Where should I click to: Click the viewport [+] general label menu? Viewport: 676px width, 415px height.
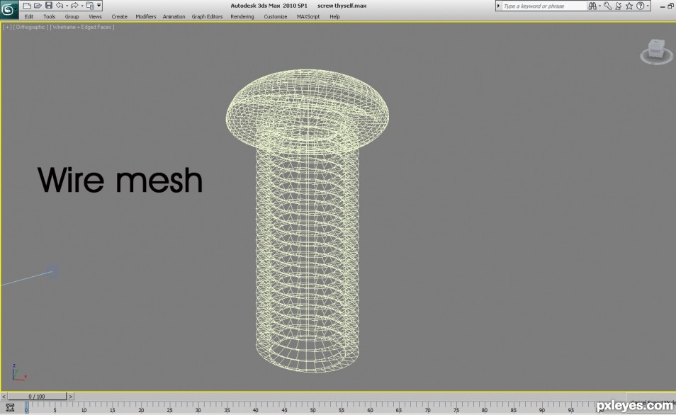(7, 27)
